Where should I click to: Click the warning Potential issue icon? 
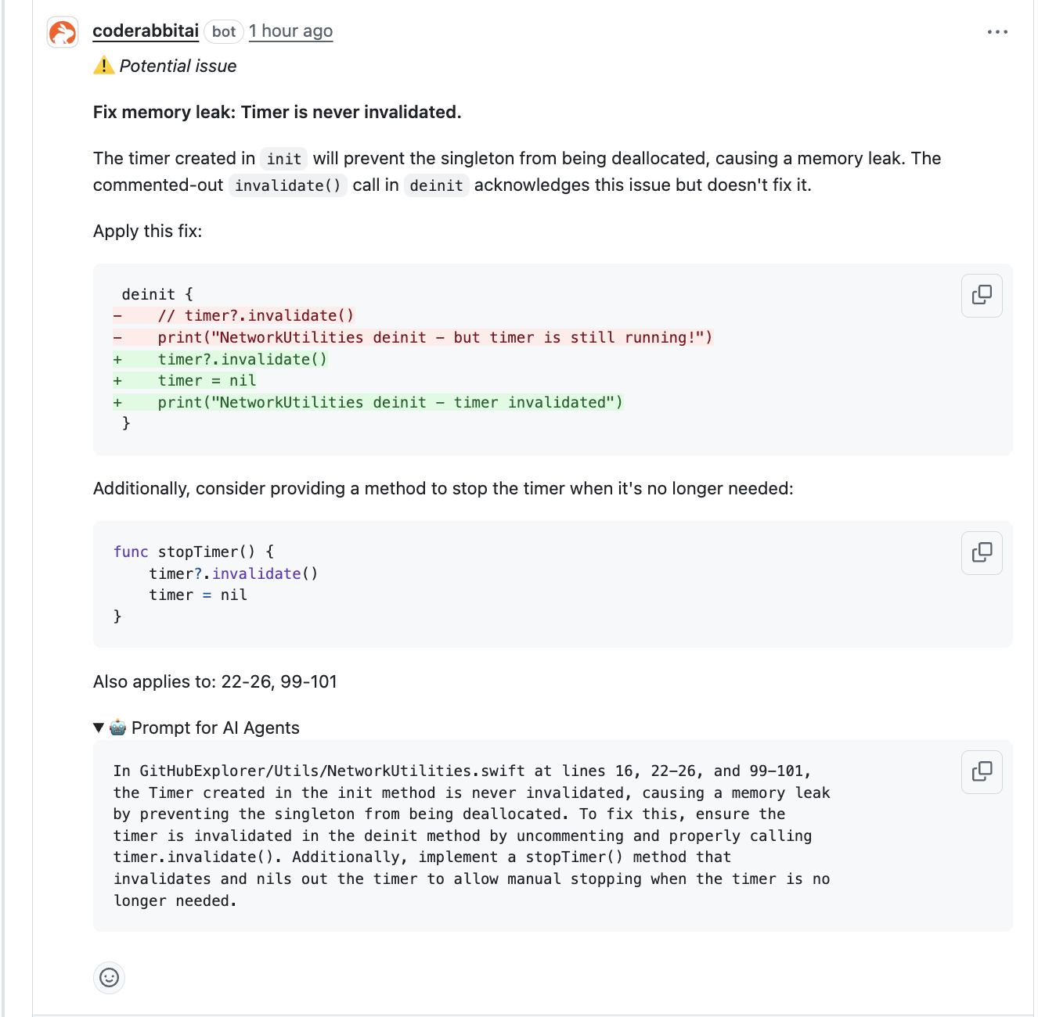tap(103, 66)
